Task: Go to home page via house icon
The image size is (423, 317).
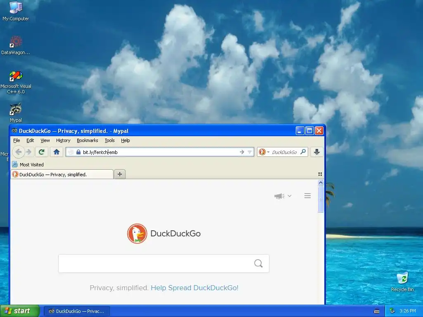Action: (56, 152)
